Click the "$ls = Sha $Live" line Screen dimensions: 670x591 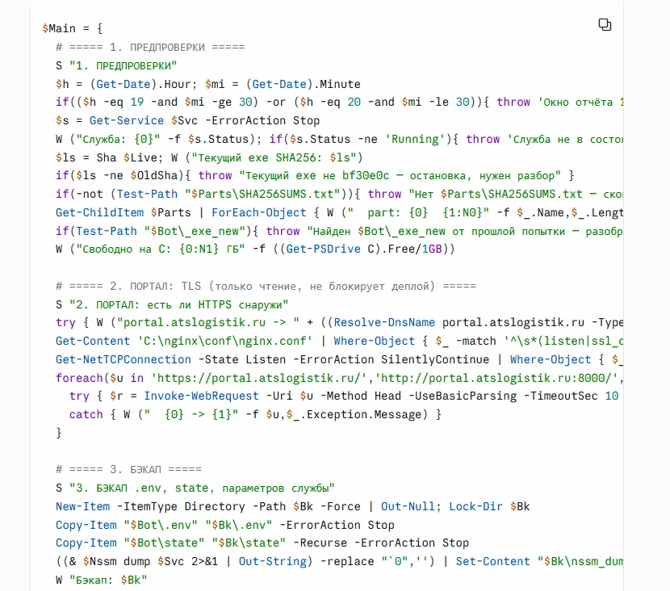click(x=209, y=157)
